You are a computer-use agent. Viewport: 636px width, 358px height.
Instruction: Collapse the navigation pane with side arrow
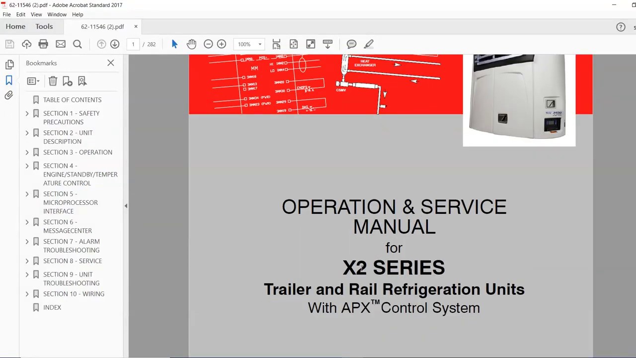(x=126, y=206)
